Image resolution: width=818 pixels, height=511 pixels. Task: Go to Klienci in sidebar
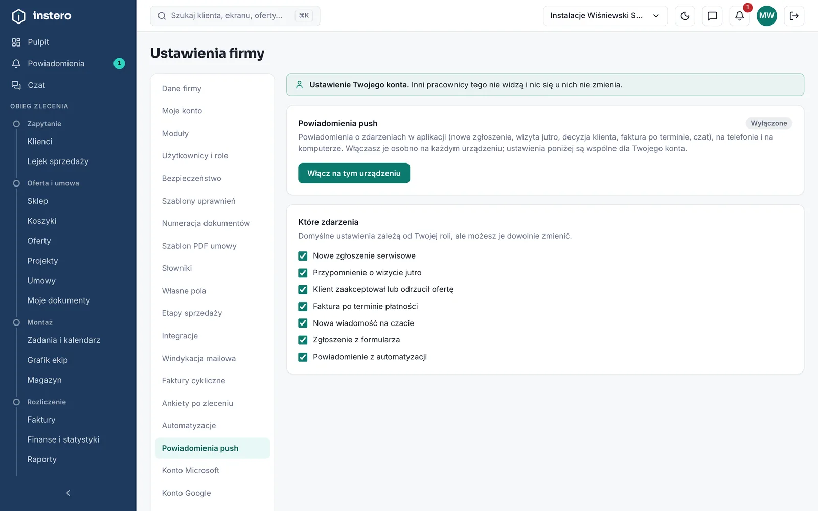tap(40, 142)
